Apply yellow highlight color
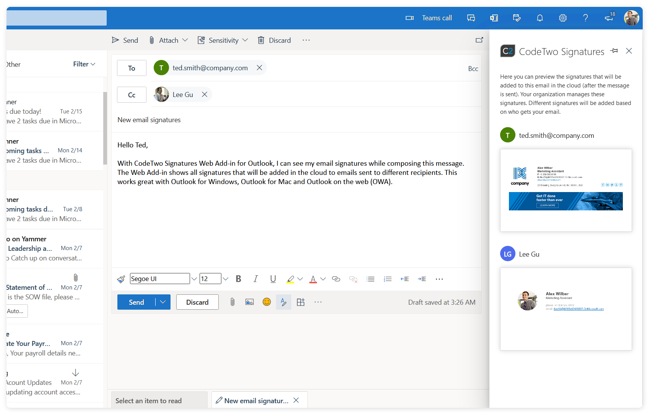Screen dimensions: 650x420 (291, 279)
